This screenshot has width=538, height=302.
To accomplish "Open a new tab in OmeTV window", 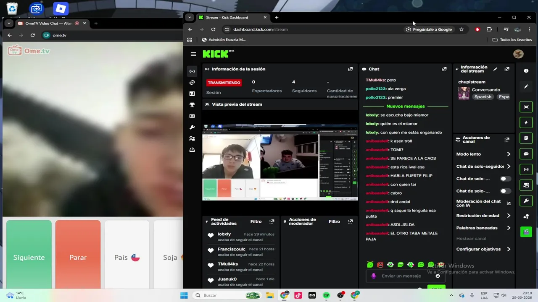I will (96, 23).
